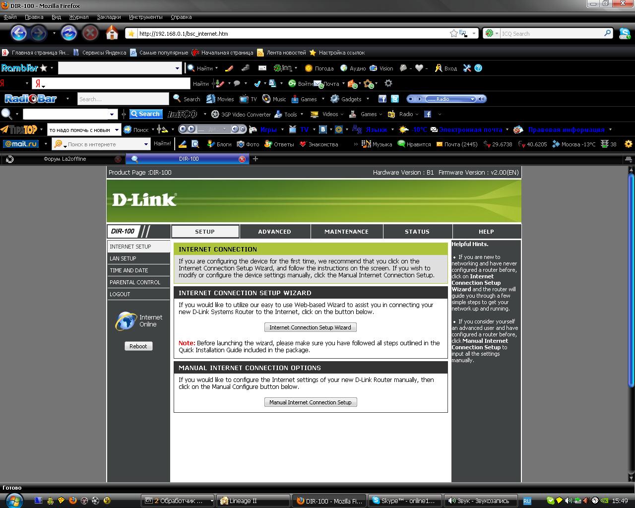Open the Lineage II taskbar button
This screenshot has height=508, width=635.
[254, 501]
